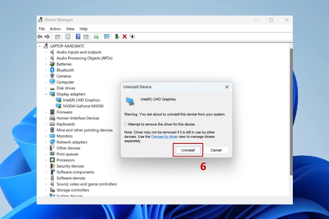Click the Network adapters icon

tap(52, 142)
